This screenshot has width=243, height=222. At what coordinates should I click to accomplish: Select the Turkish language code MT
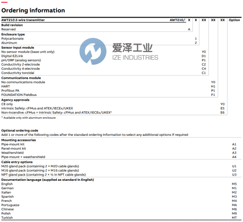(x=234, y=218)
